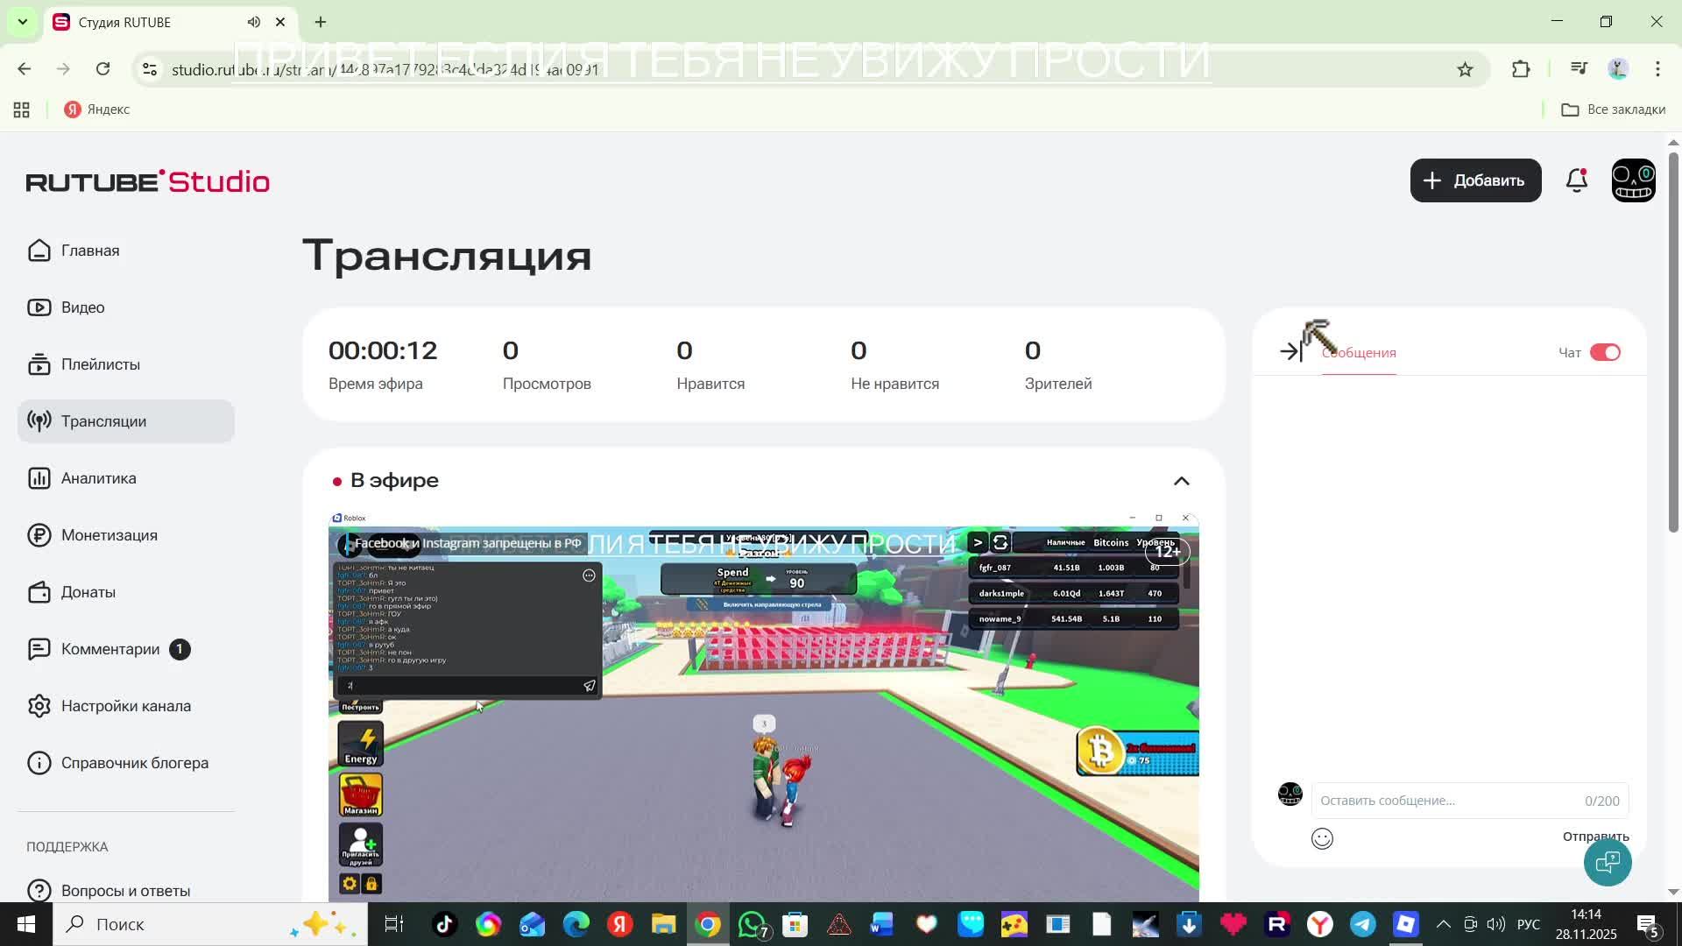Open the tab search dropdown arrow
This screenshot has height=946, width=1682.
click(23, 22)
